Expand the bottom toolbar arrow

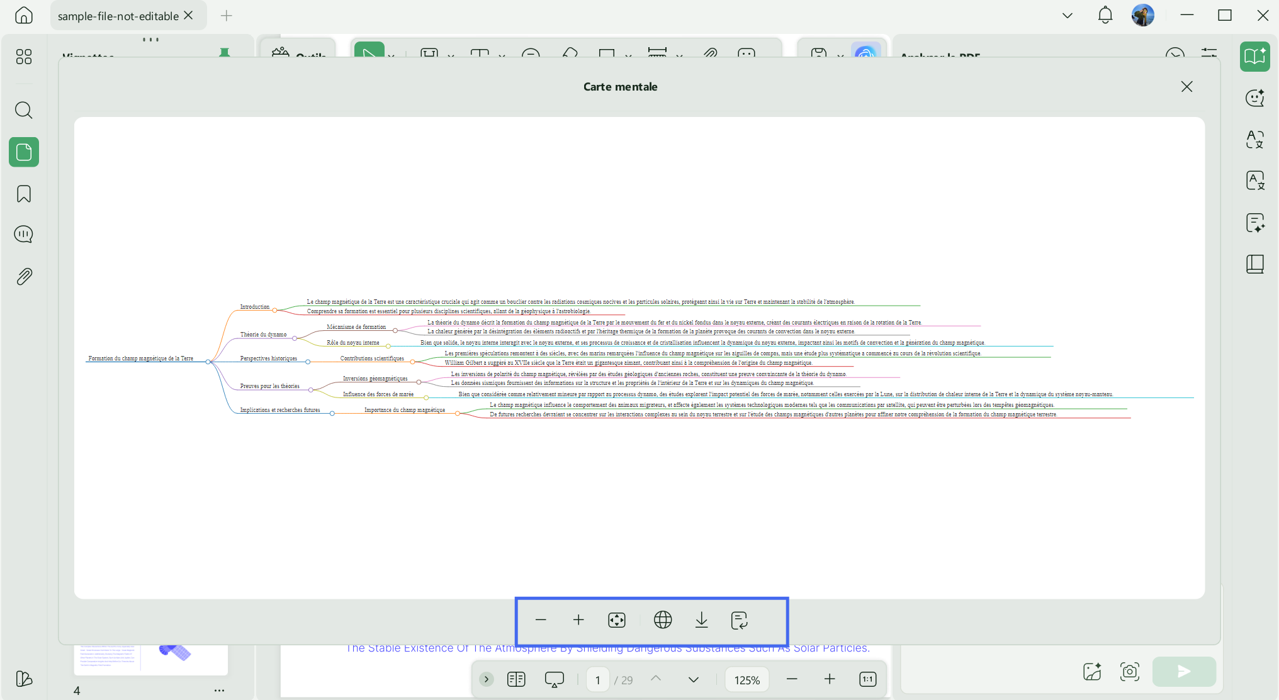[x=487, y=679]
